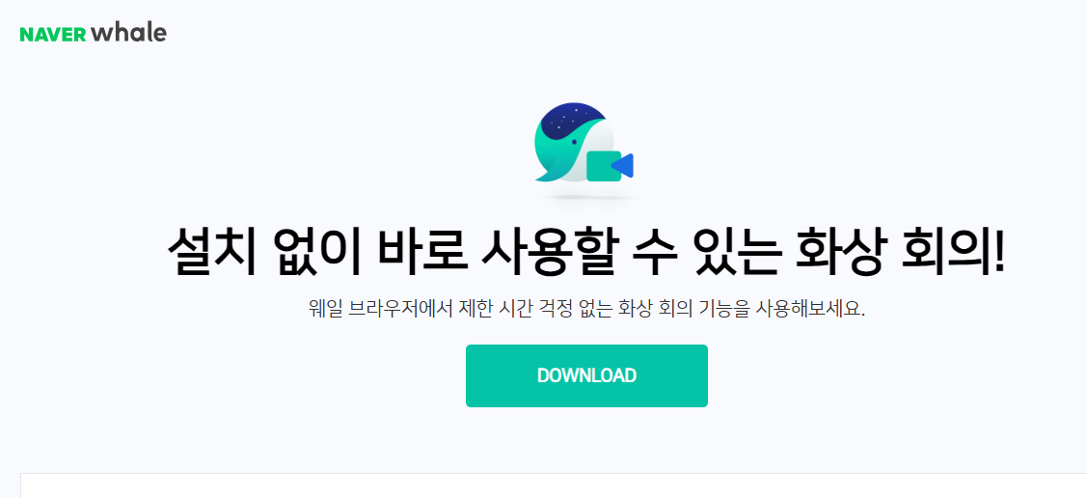Click the blue camera lens triangle
This screenshot has height=498, width=1087.
623,165
